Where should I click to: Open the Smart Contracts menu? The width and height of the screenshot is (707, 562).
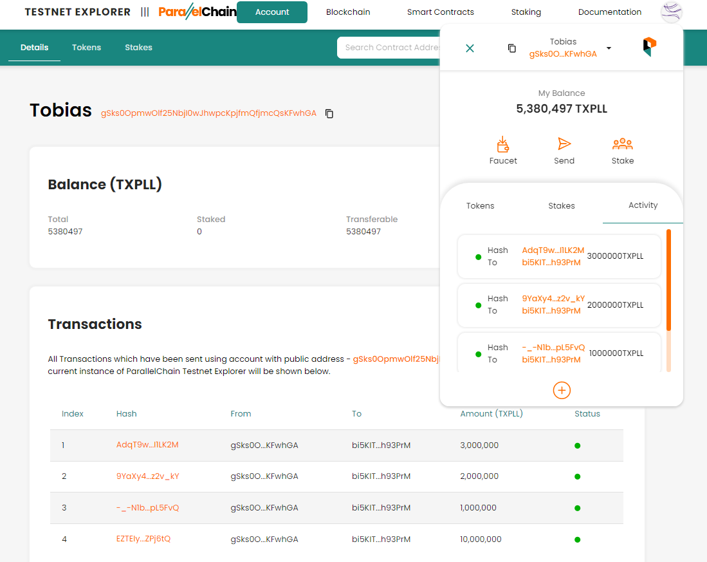click(x=441, y=12)
